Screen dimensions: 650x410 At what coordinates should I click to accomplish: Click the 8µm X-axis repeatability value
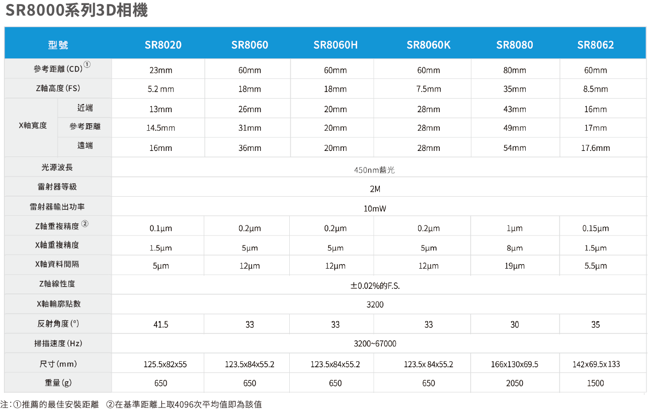click(x=515, y=248)
